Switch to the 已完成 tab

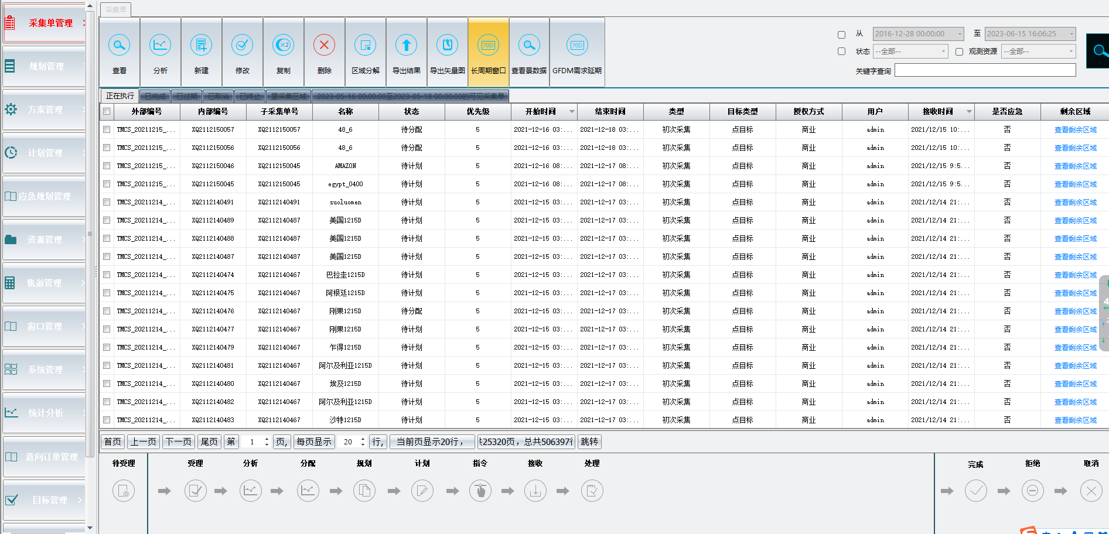click(x=155, y=96)
